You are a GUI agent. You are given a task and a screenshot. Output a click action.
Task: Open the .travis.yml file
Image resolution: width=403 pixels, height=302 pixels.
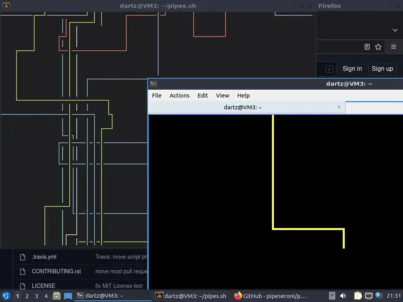[44, 257]
